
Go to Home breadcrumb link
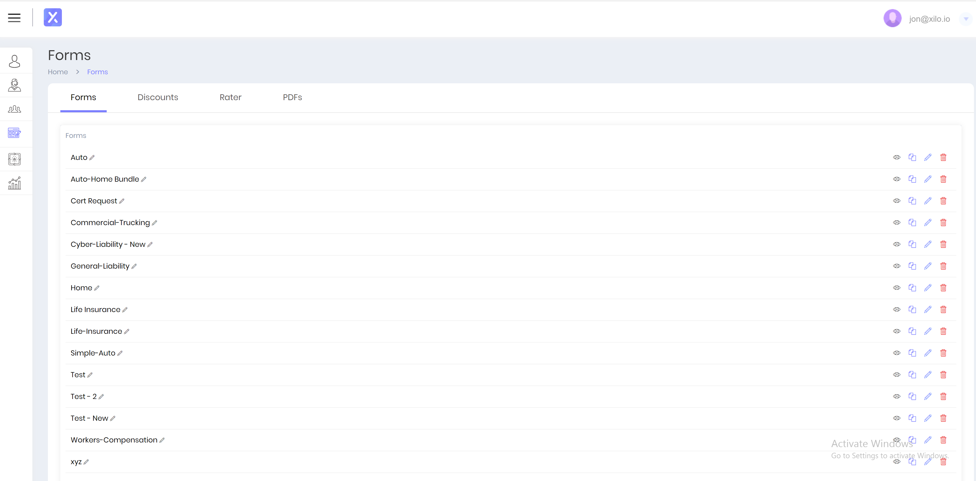57,72
